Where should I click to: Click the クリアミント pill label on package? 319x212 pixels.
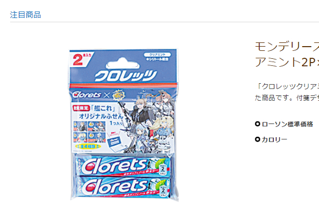(x=157, y=55)
